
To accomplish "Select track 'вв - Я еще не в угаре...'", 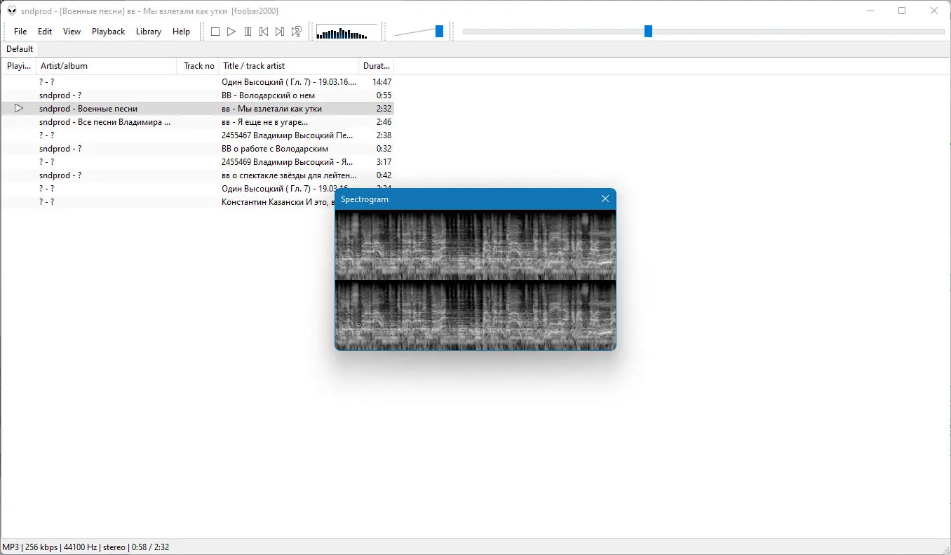I will 264,122.
